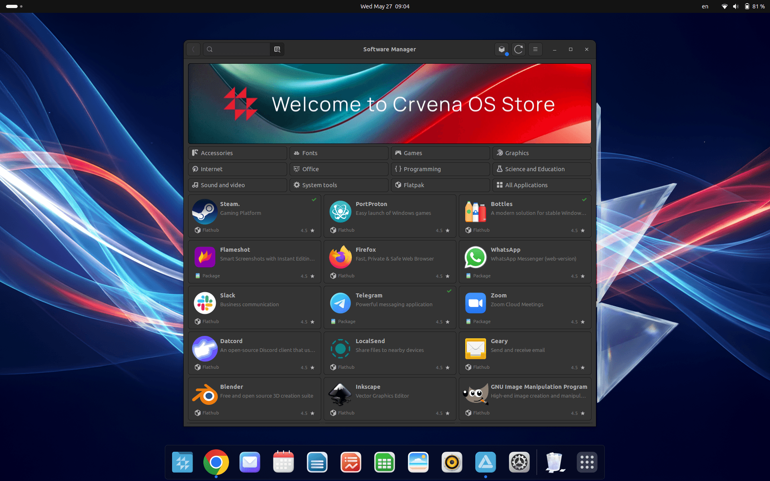Open the battery indicator showing 81 %

point(755,6)
